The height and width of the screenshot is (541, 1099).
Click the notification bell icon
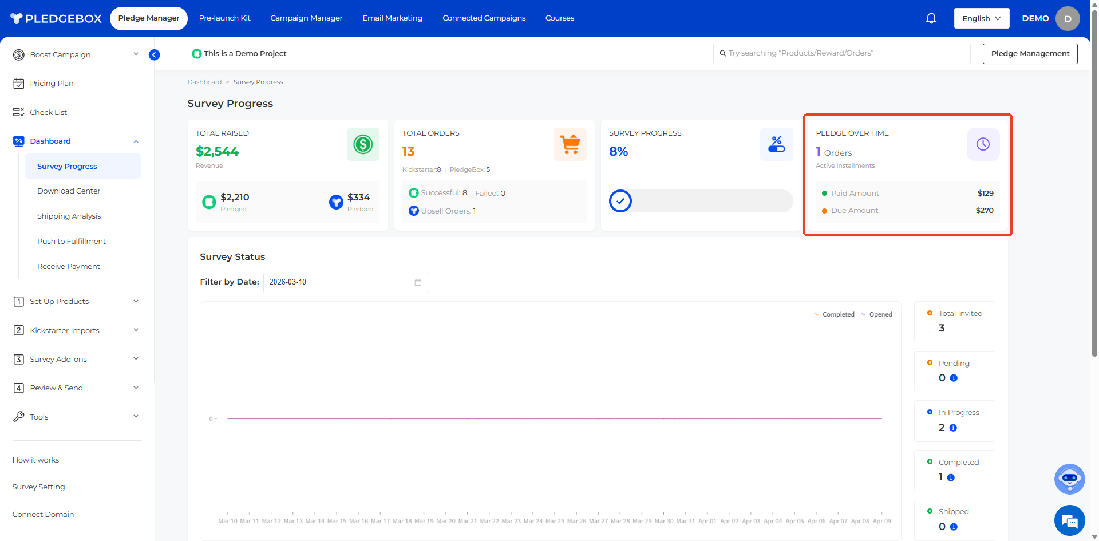point(931,18)
